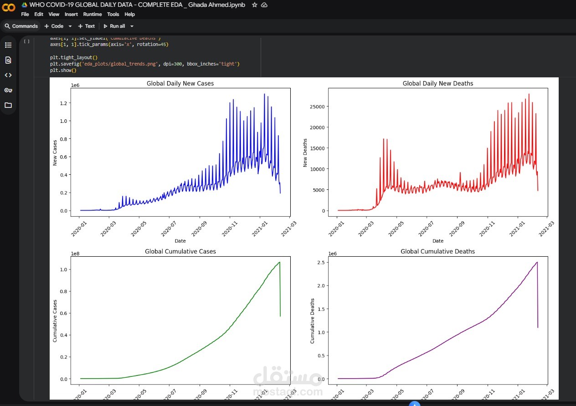The width and height of the screenshot is (576, 406).
Task: Click the cloud save status icon
Action: [265, 5]
